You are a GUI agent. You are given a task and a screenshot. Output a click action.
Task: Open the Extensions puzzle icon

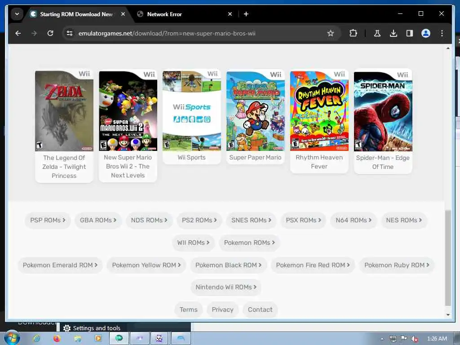[x=353, y=33]
